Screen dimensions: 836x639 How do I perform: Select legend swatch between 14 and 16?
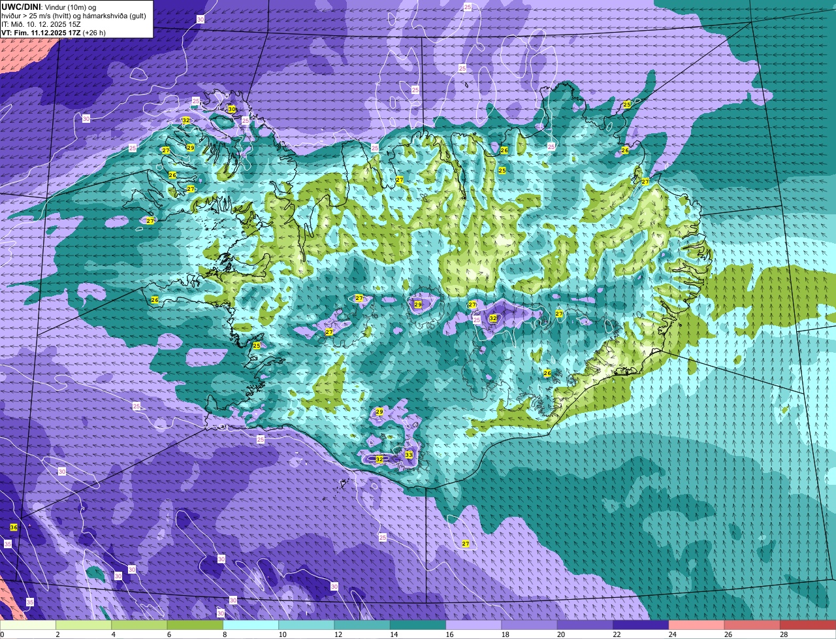pyautogui.click(x=418, y=625)
